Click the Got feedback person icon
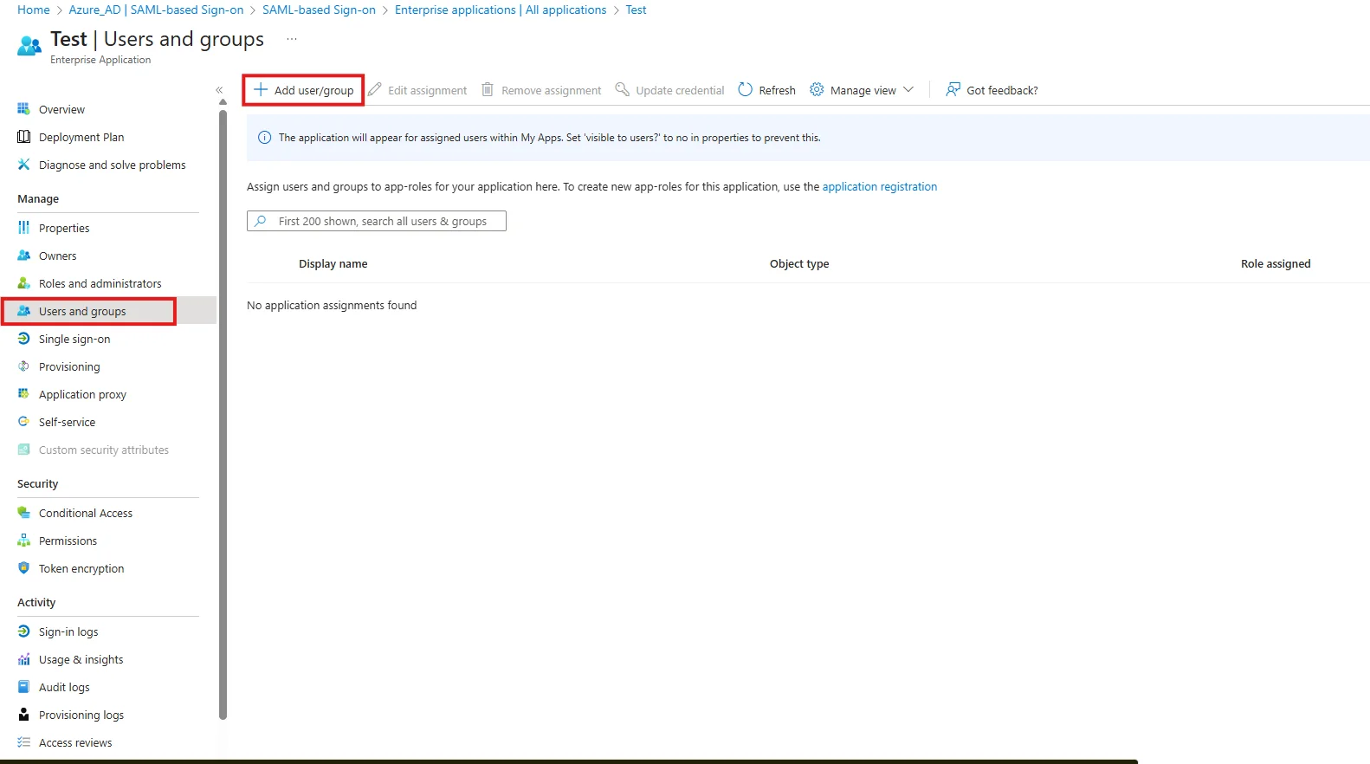 pyautogui.click(x=953, y=89)
